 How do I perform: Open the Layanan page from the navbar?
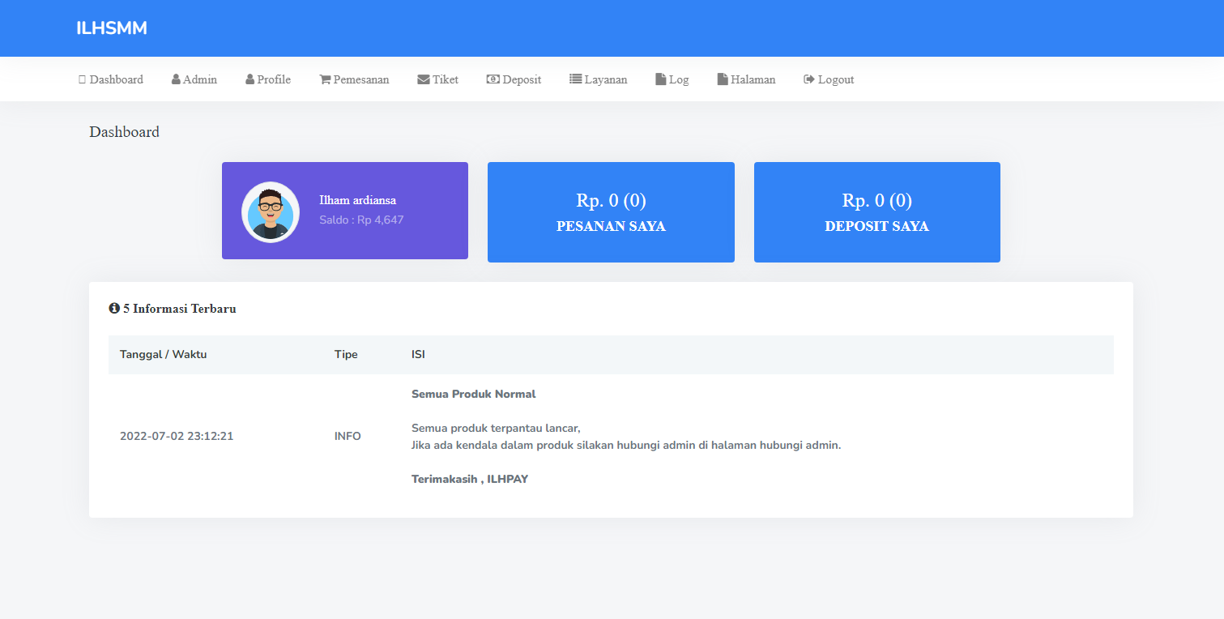[x=598, y=79]
